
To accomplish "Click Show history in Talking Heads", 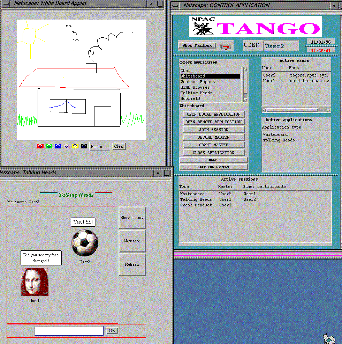I will (x=132, y=218).
